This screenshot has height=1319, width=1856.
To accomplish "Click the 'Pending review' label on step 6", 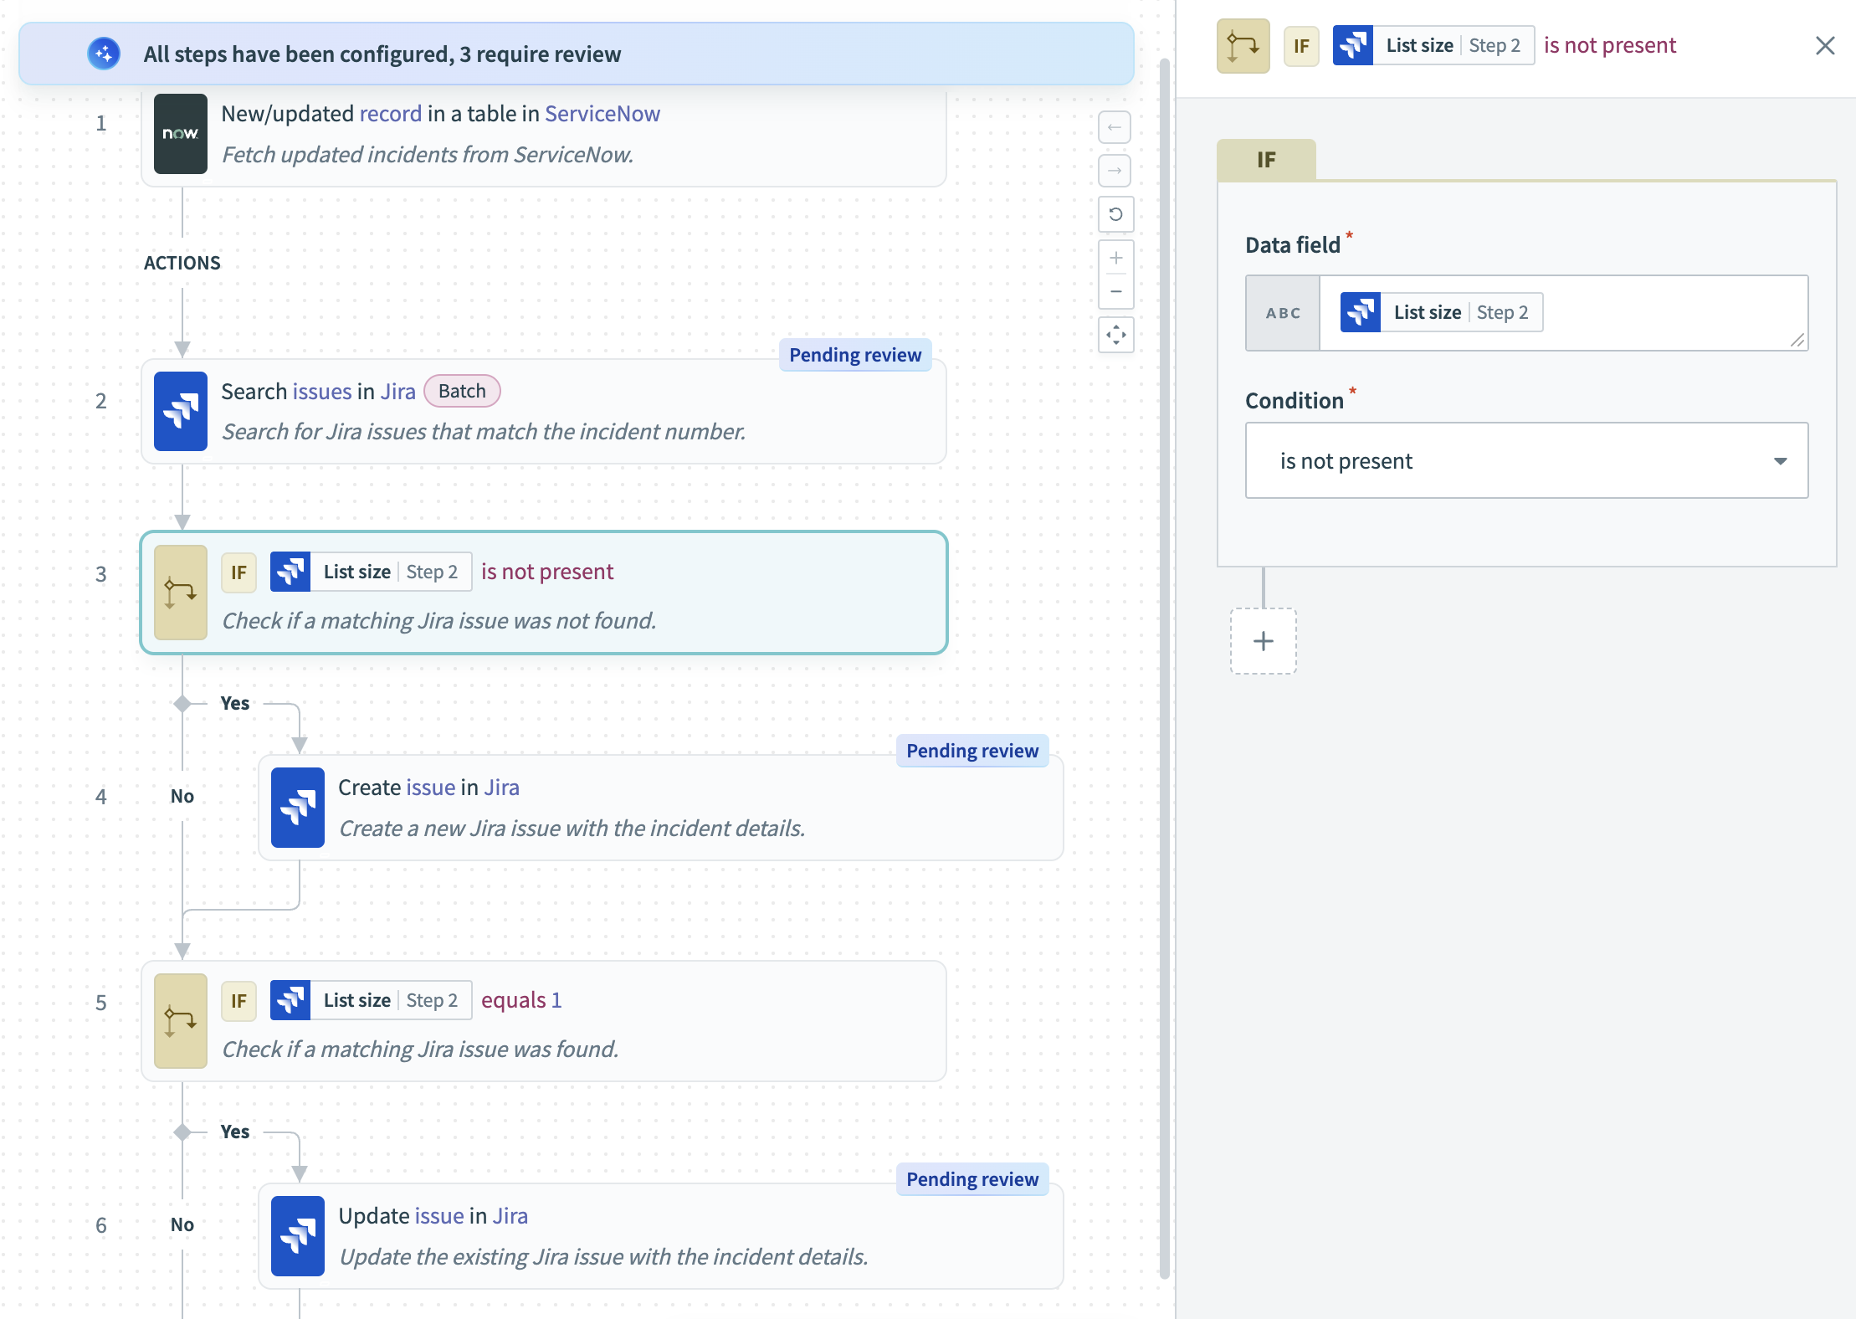I will coord(973,1179).
